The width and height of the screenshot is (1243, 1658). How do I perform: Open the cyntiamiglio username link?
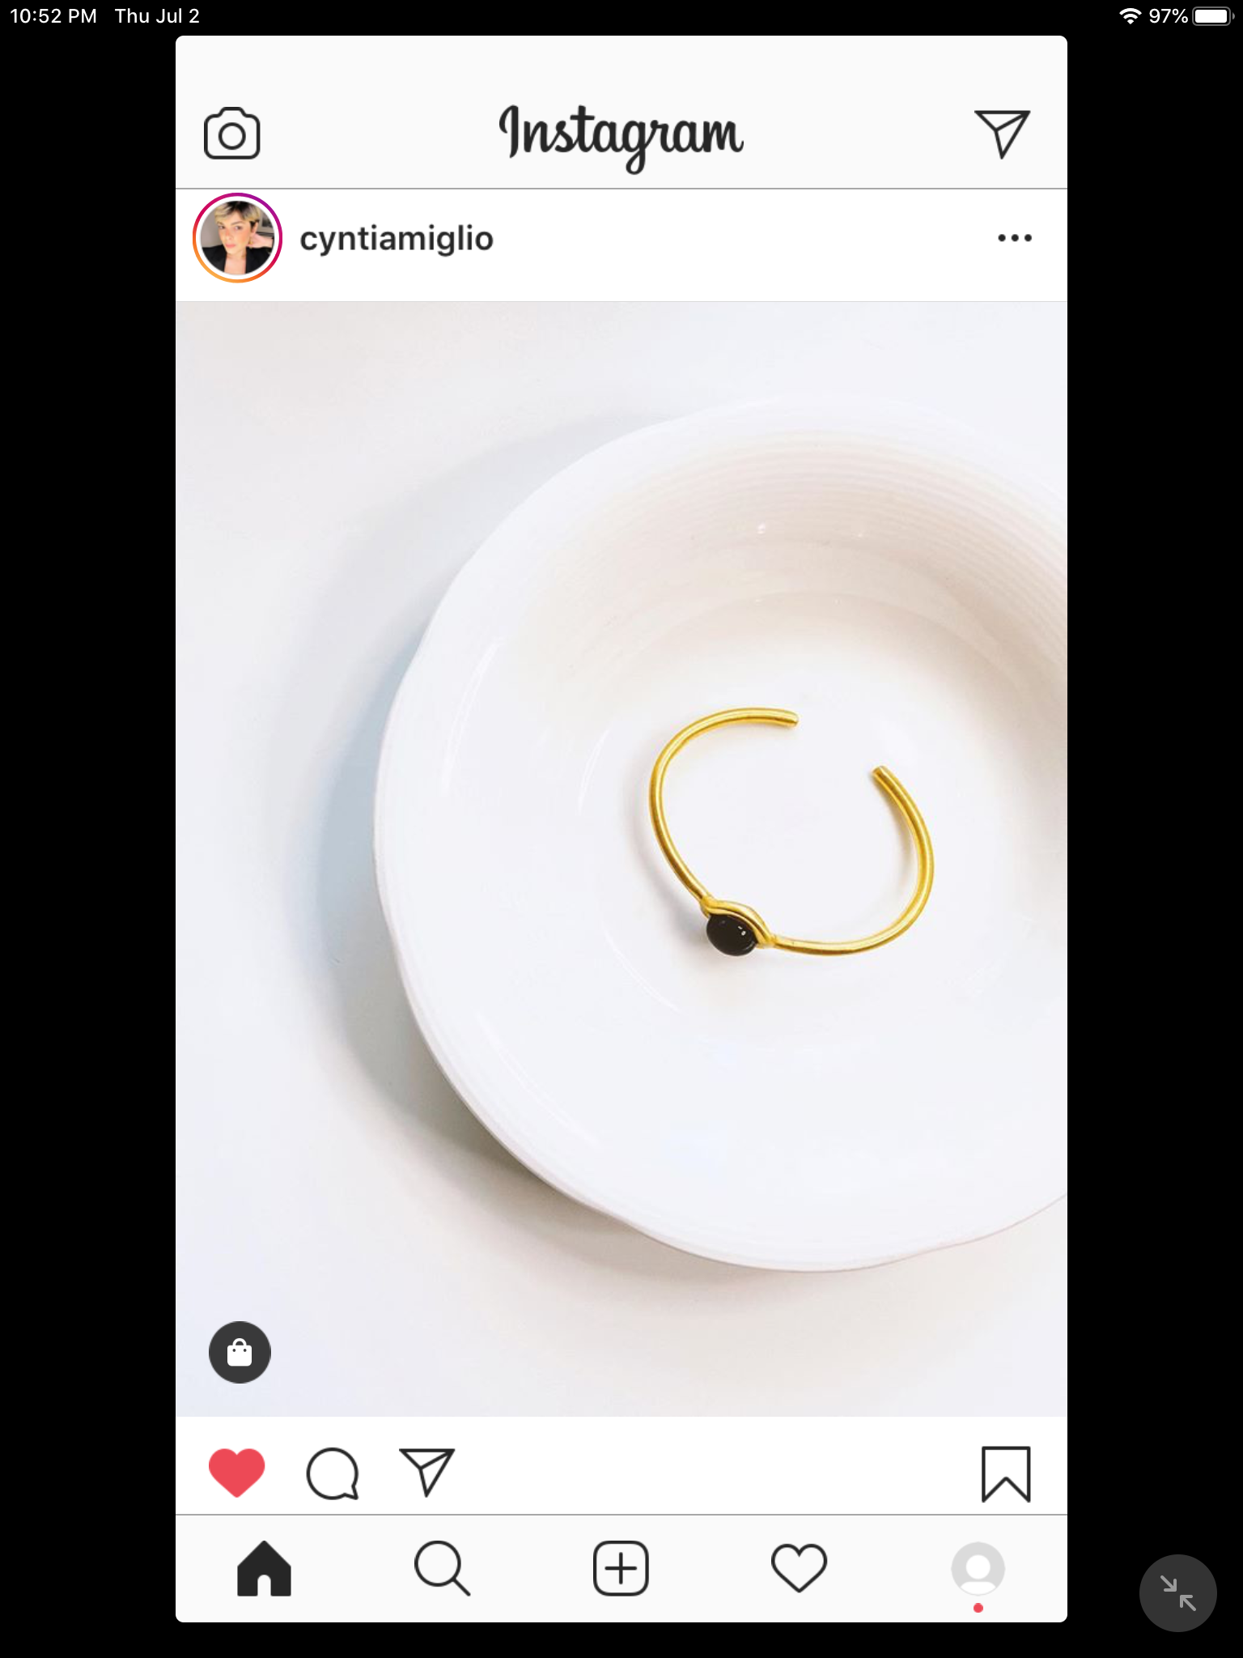pos(397,239)
